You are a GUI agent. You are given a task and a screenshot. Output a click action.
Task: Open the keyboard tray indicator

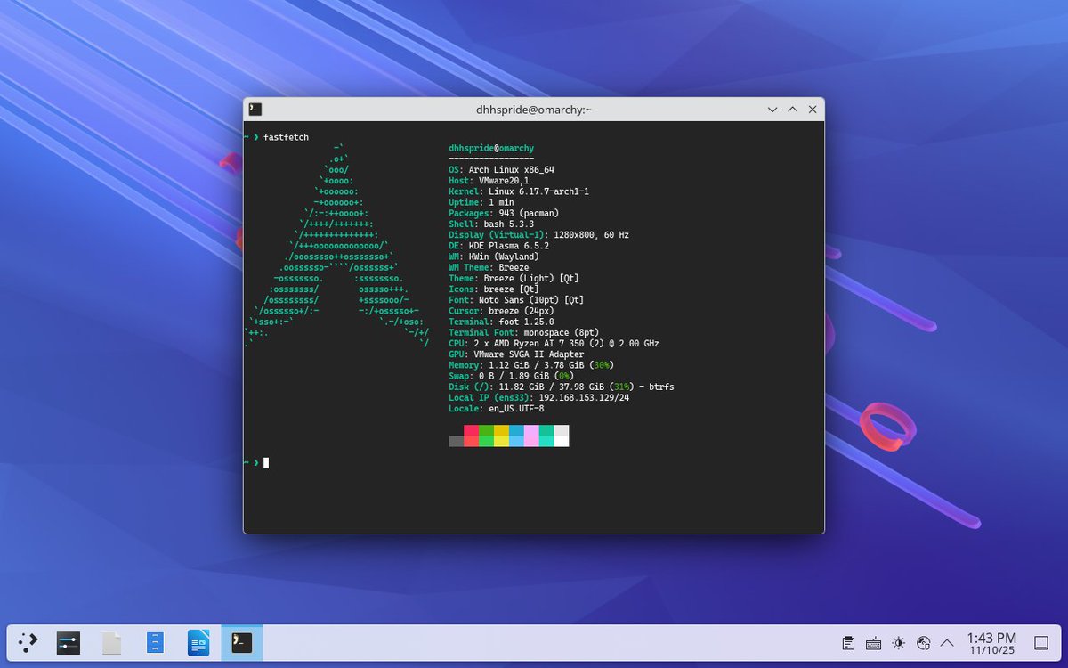tap(873, 643)
